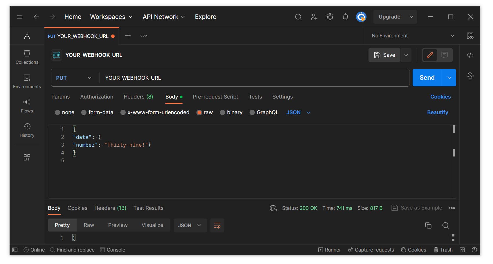The width and height of the screenshot is (493, 264).
Task: Open the Console in the status bar
Action: 113,250
